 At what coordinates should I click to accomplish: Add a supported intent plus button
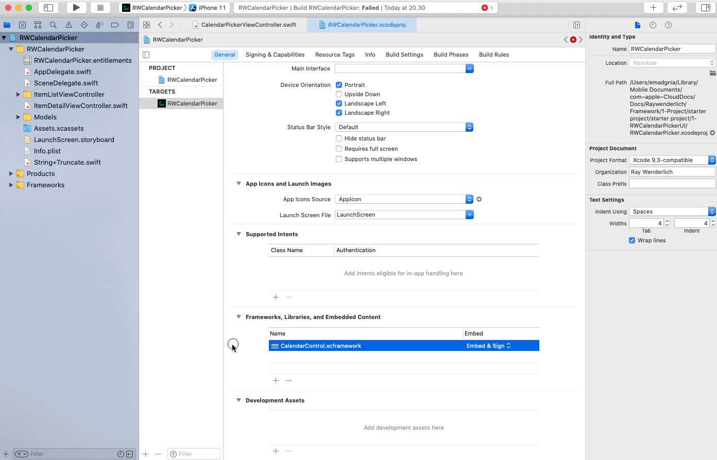pyautogui.click(x=276, y=297)
